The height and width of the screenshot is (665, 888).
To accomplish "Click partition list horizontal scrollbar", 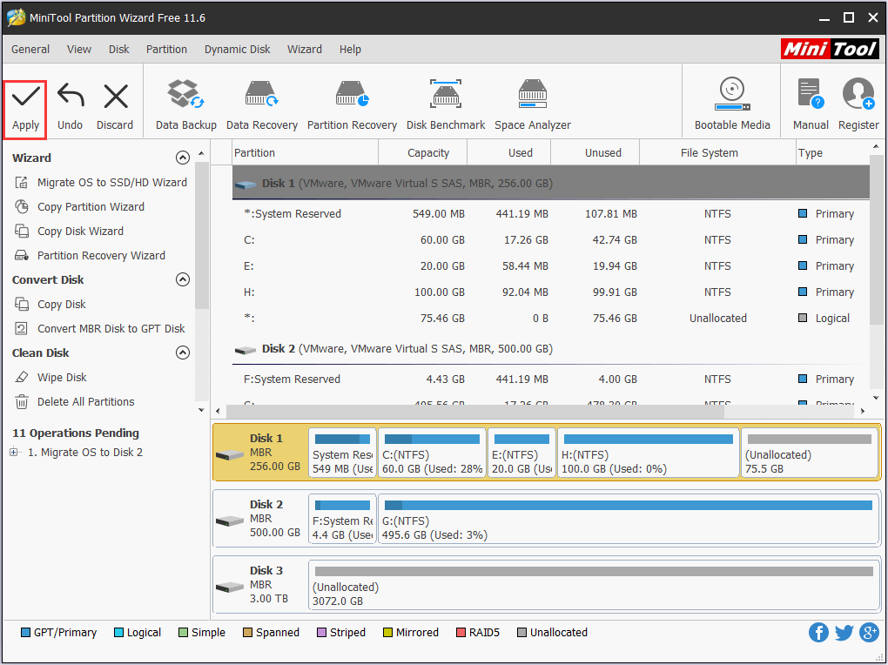I will (474, 411).
